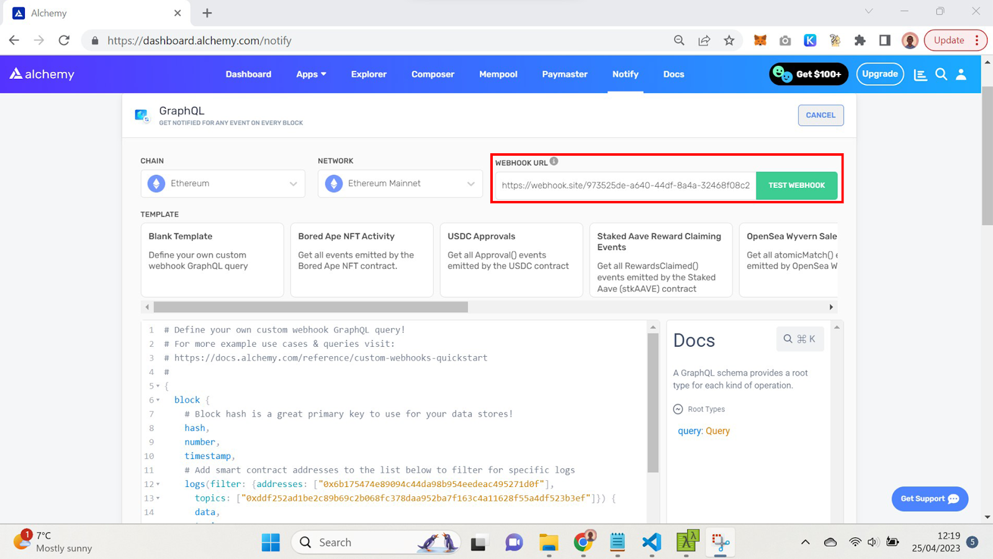
Task: Expand the Chain Ethereum dropdown
Action: click(223, 184)
